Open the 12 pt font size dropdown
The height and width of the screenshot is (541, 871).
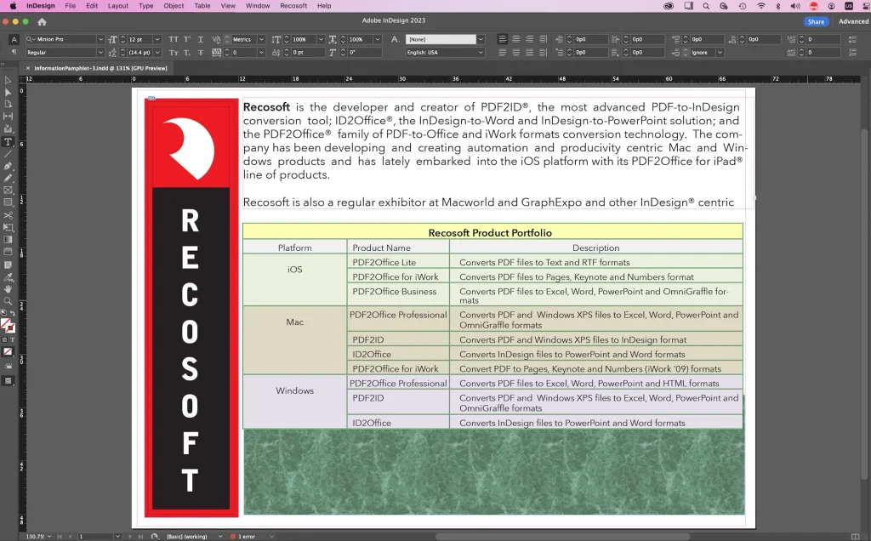(157, 39)
